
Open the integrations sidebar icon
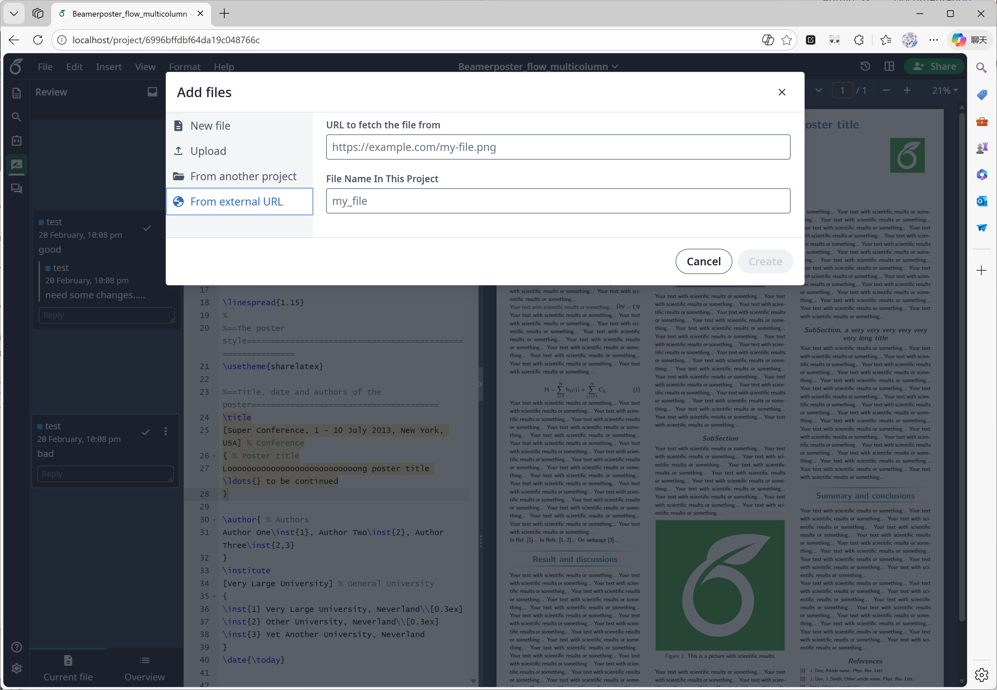click(x=16, y=141)
